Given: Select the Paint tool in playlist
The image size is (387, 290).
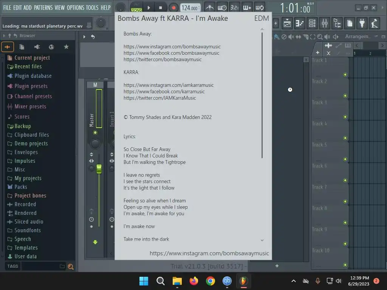Looking at the screenshot, I should coord(277,37).
